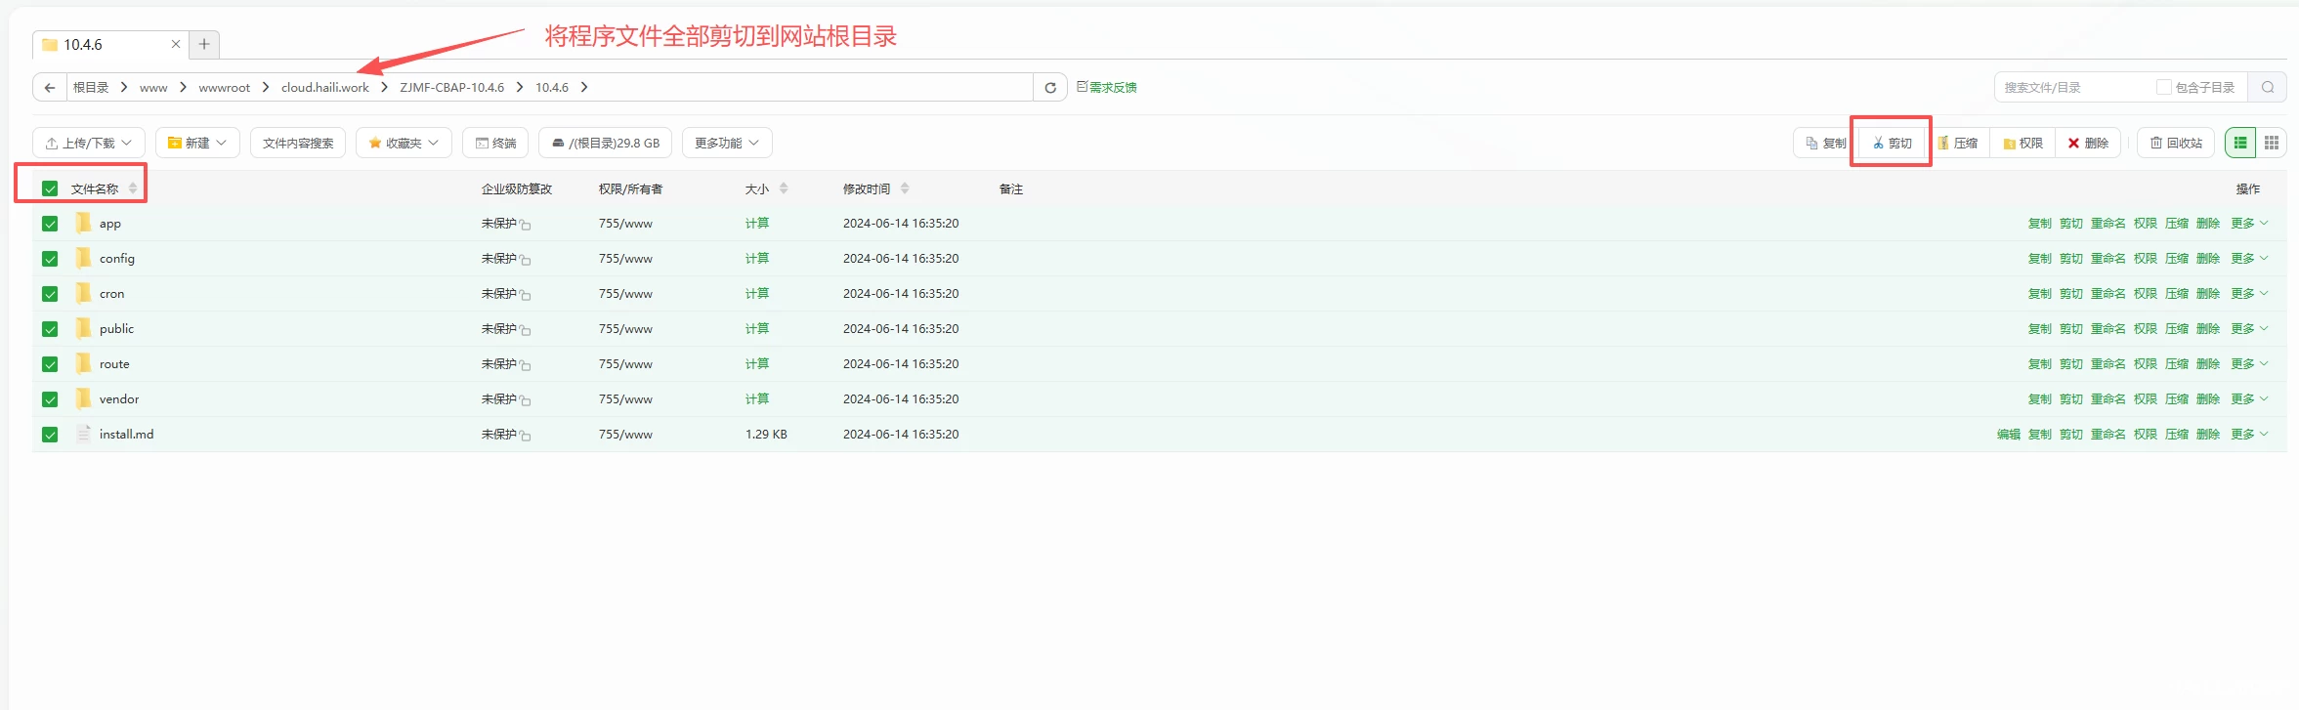The width and height of the screenshot is (2299, 710).
Task: Close the 10.4.6 tab
Action: click(x=176, y=44)
